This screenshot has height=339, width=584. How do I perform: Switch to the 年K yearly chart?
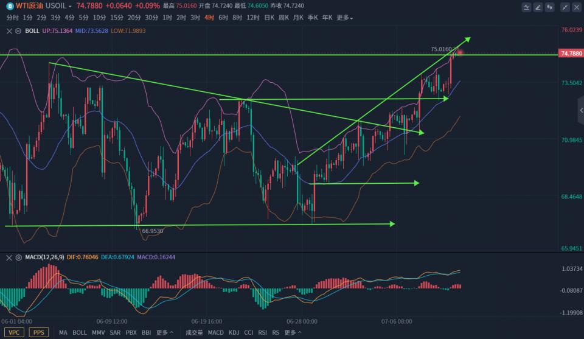point(327,18)
